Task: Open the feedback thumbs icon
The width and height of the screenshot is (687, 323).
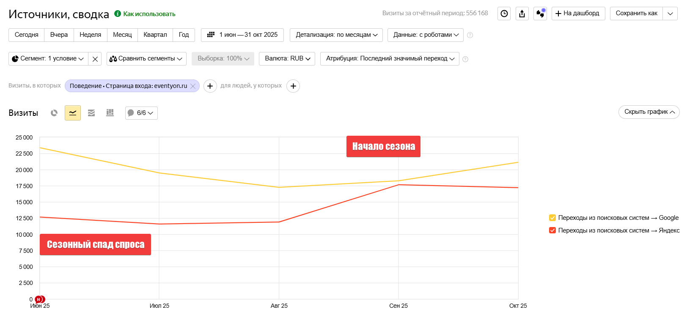Action: [x=540, y=14]
